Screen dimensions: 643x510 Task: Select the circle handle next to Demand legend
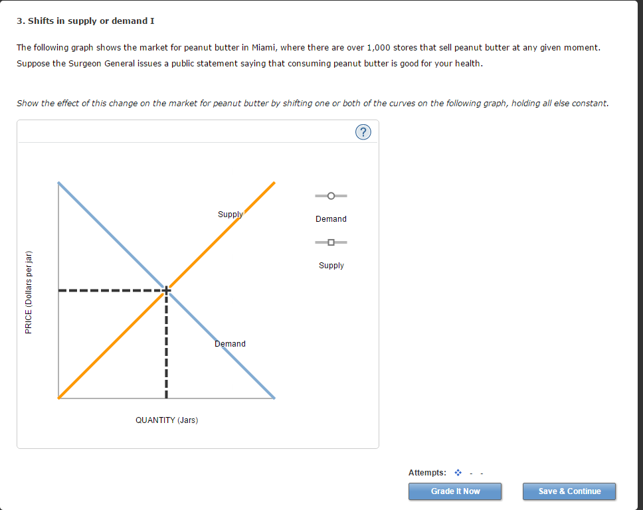click(330, 195)
